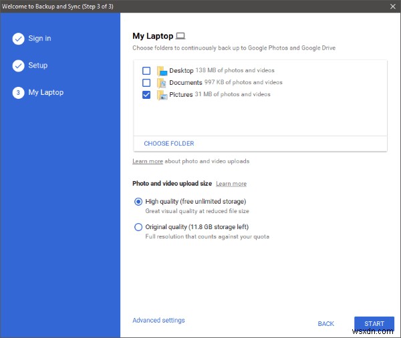Check the Desktop folder checkbox
The image size is (401, 338).
(x=146, y=71)
